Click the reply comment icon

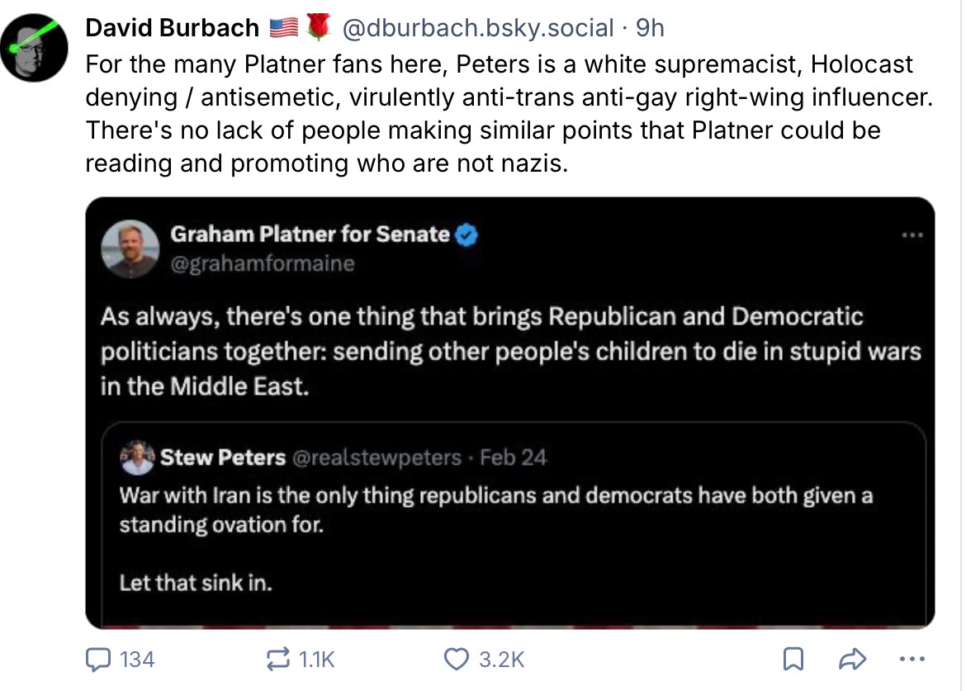(100, 659)
